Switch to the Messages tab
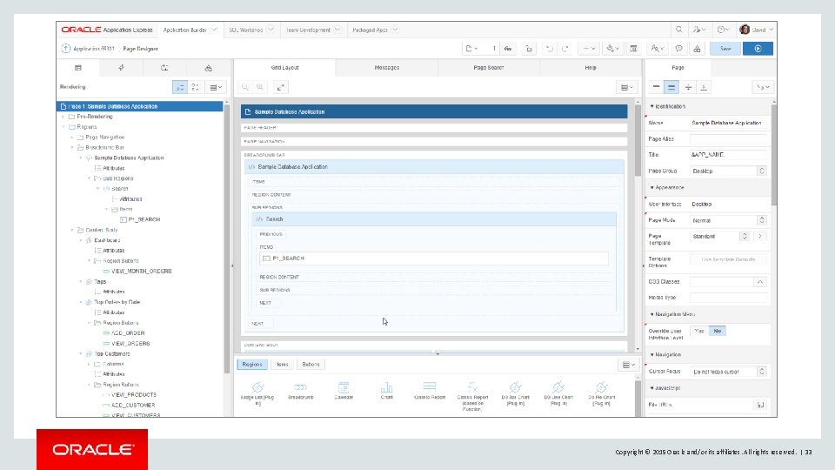Viewport: 835px width, 470px height. coord(386,68)
